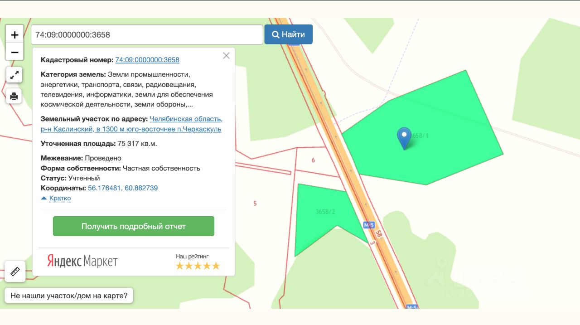Click the five-star rating stars
The width and height of the screenshot is (580, 325).
coord(198,266)
